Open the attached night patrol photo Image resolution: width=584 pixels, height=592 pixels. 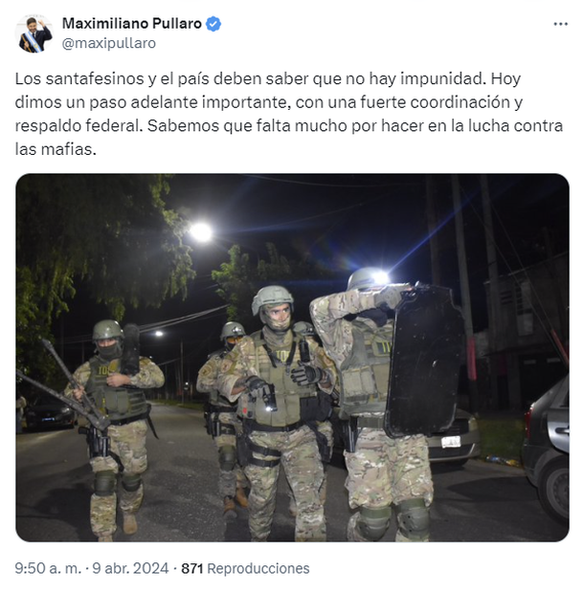tap(292, 358)
